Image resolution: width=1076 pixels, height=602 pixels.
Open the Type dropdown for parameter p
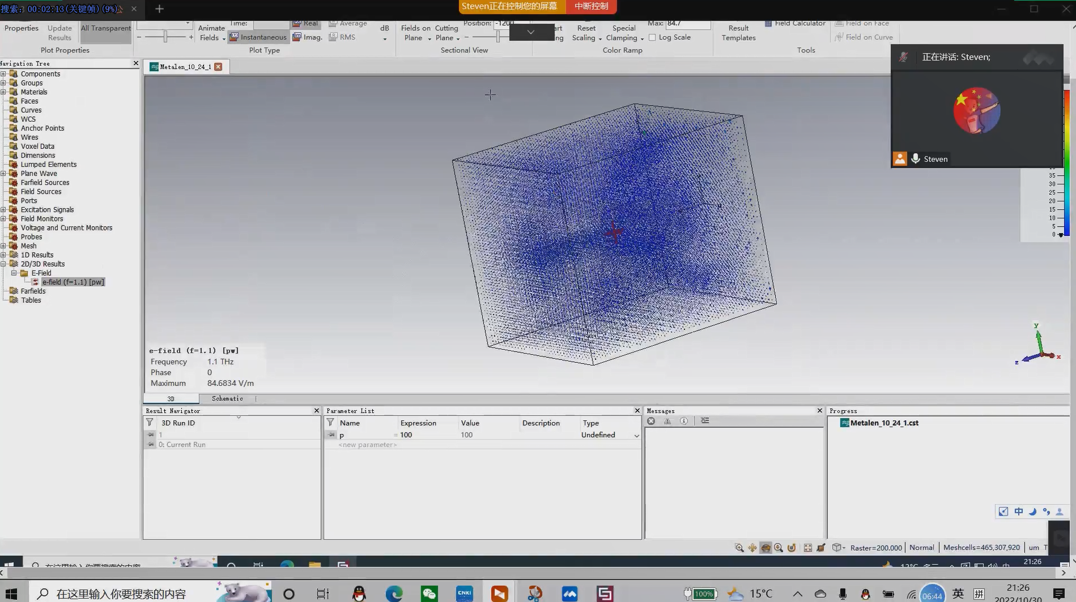636,436
